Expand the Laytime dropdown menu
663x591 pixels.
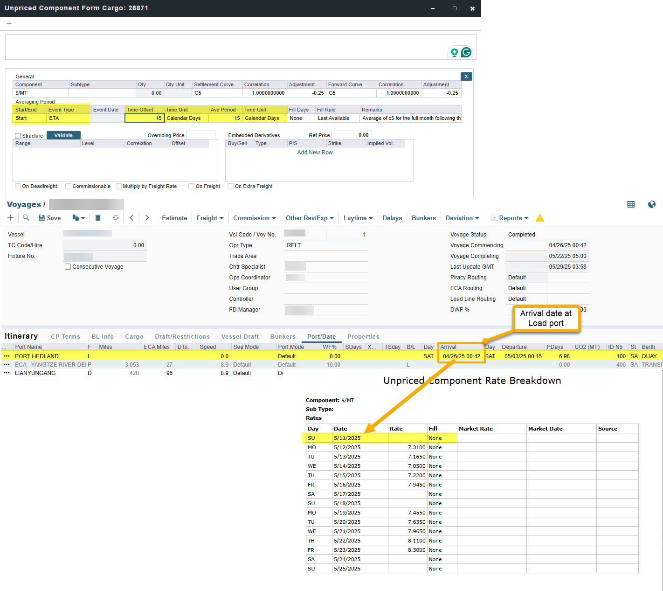point(358,218)
